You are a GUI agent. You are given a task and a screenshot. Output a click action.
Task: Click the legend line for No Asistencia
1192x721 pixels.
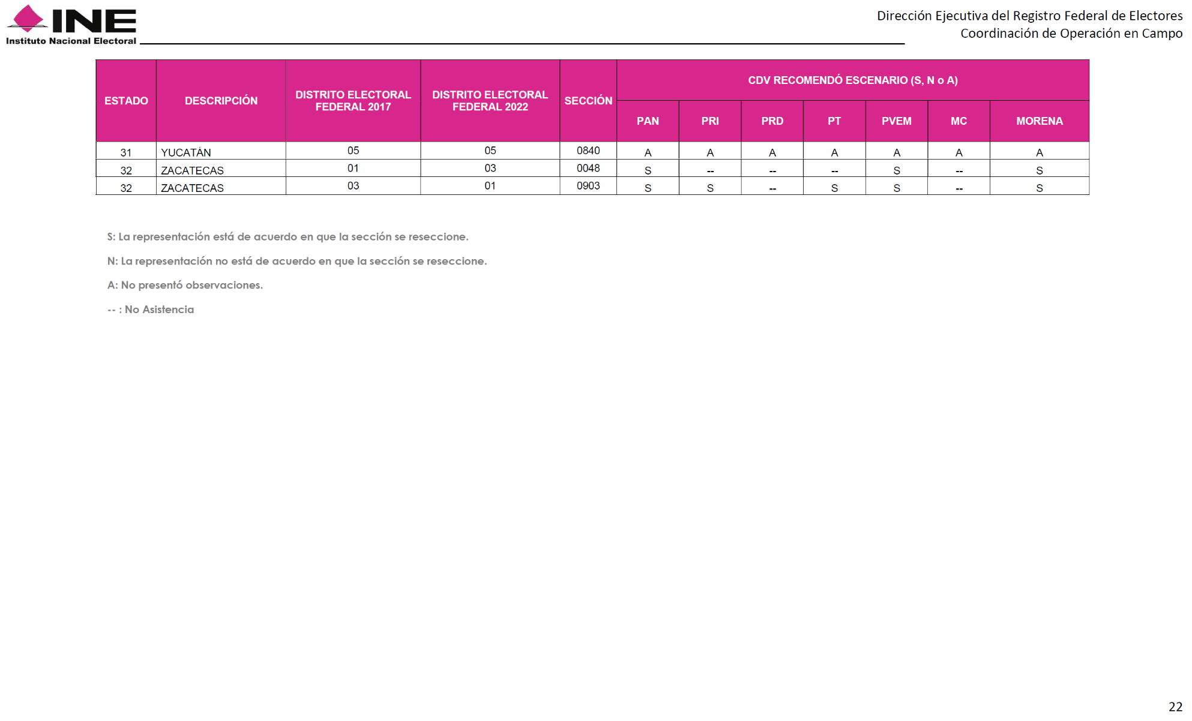(151, 310)
